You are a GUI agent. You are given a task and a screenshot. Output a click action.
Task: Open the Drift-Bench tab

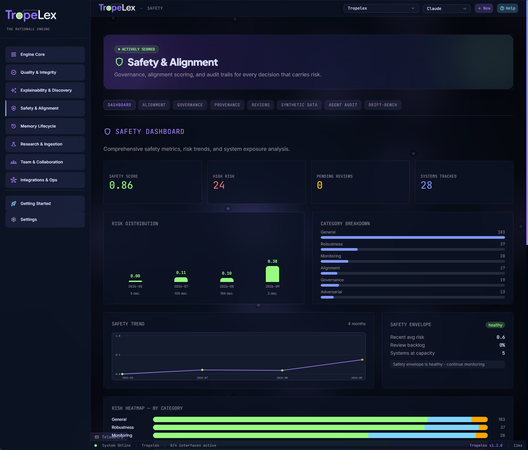[x=383, y=105]
